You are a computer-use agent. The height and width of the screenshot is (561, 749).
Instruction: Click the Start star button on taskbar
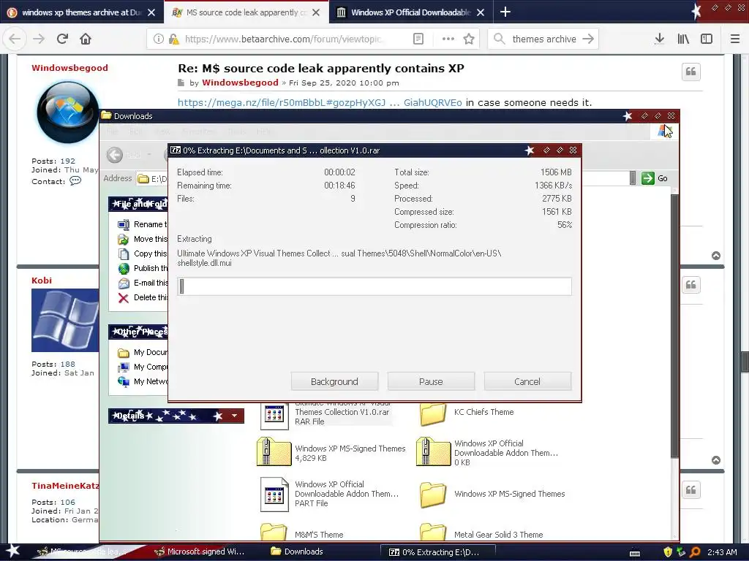click(x=13, y=552)
